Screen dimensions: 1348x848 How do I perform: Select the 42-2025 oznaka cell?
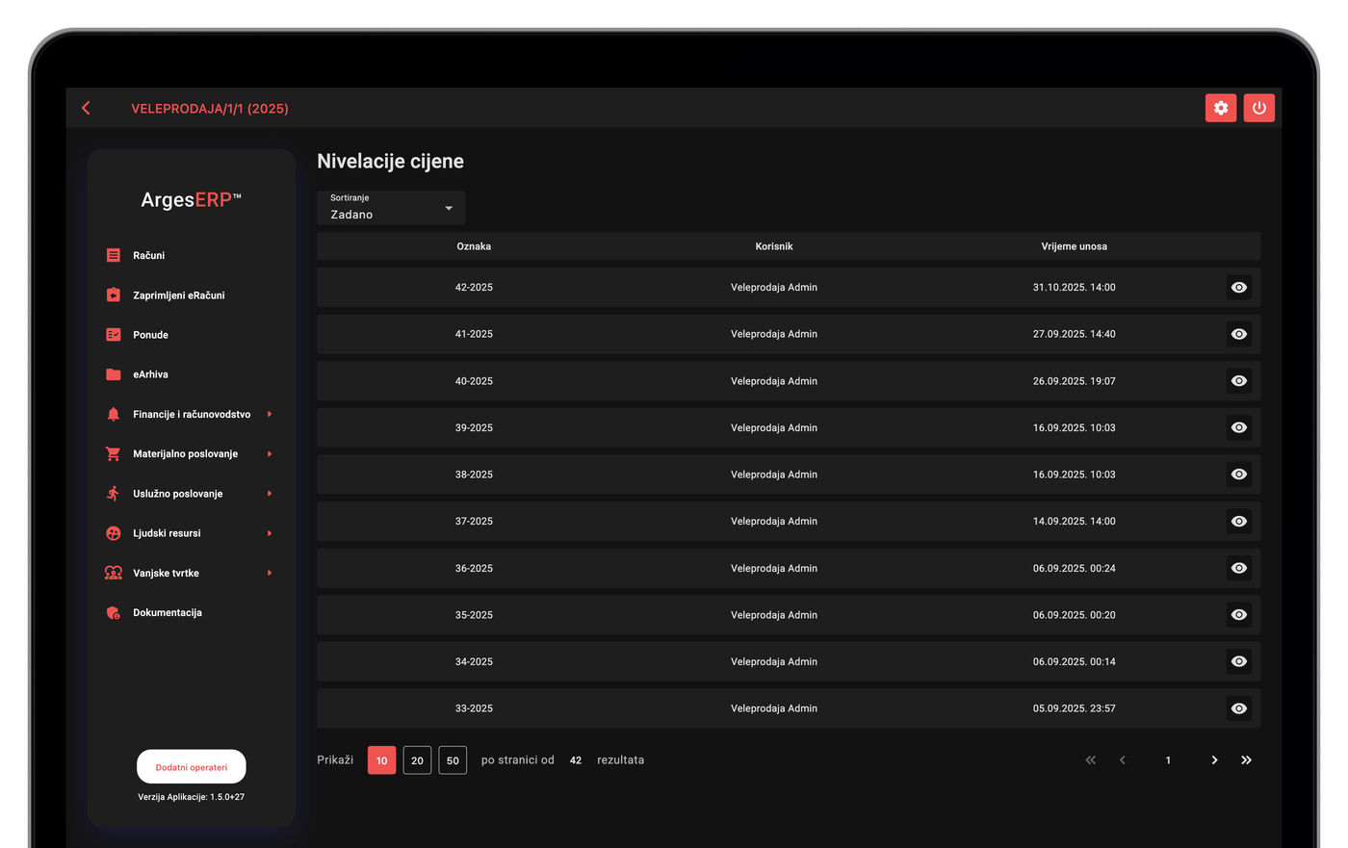[474, 287]
